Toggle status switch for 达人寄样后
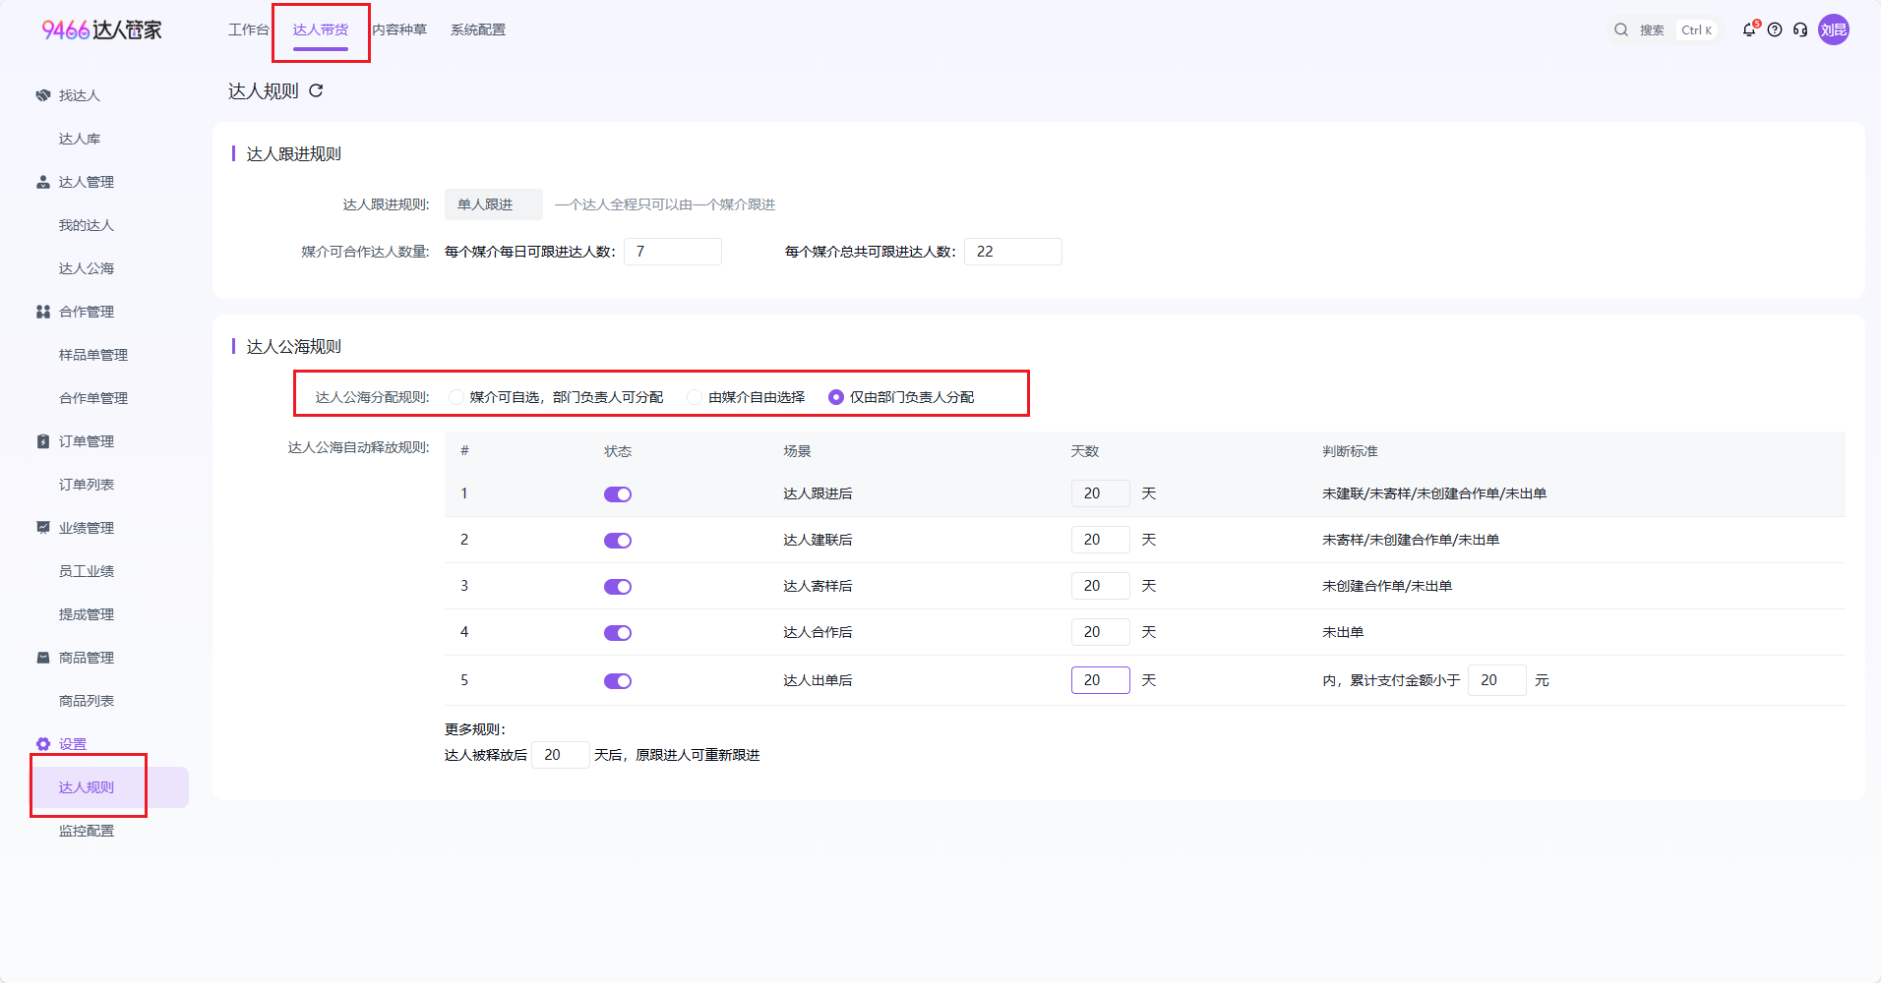Viewport: 1881px width, 983px height. (x=618, y=587)
